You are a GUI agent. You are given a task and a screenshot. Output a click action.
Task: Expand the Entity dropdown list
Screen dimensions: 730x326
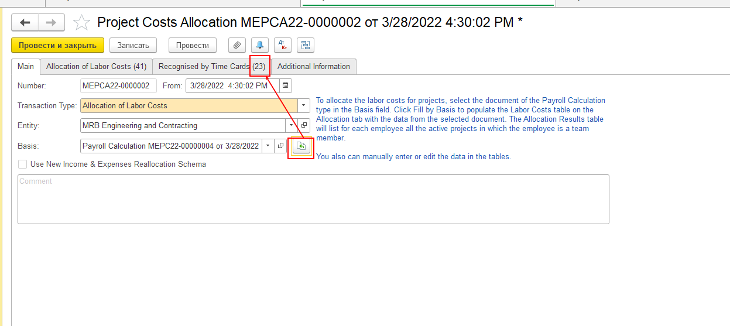point(292,125)
